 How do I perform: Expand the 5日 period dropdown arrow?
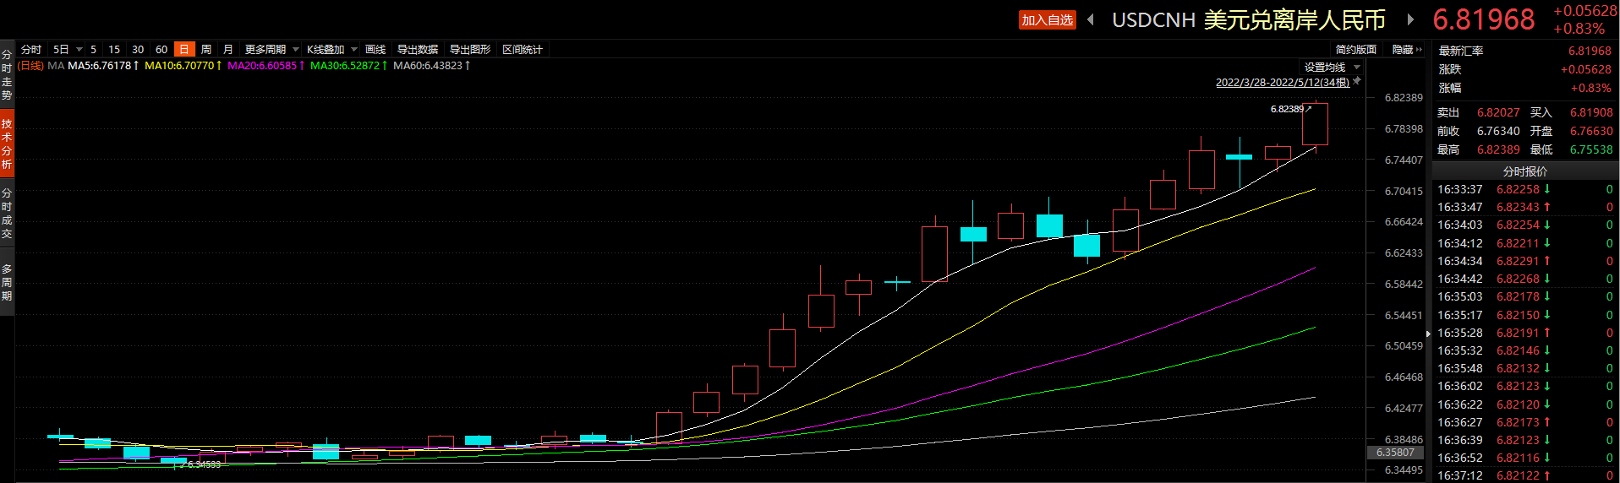point(79,50)
